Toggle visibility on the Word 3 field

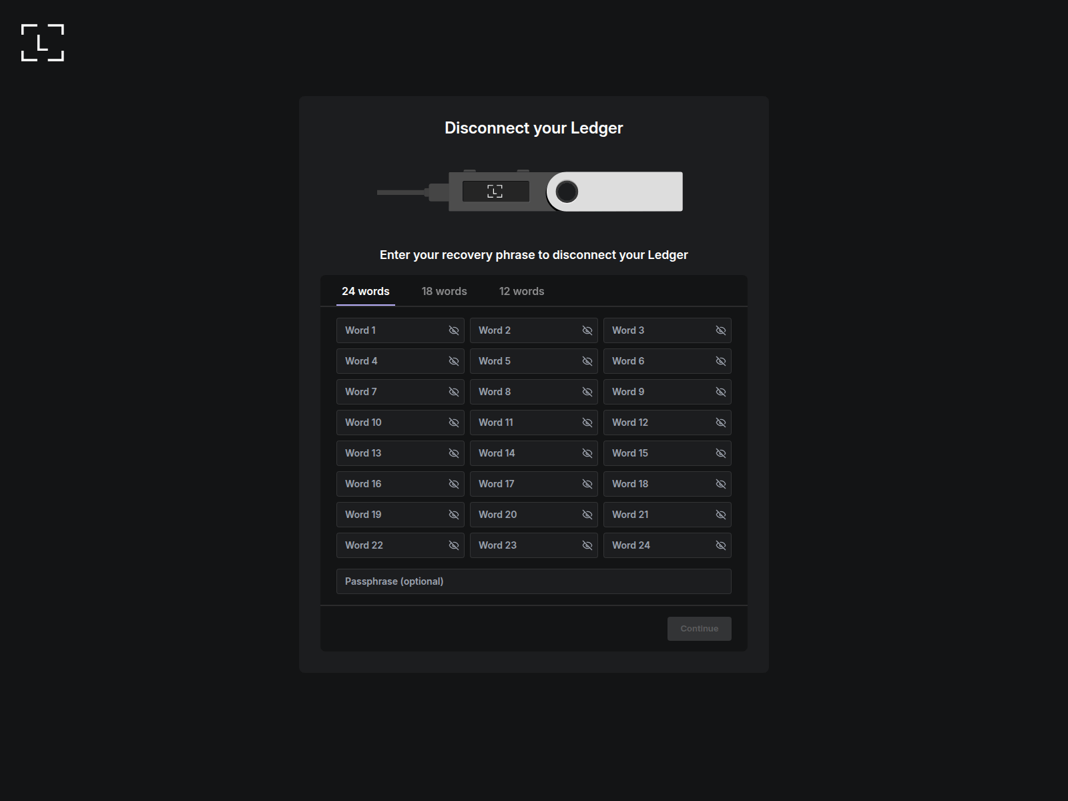tap(720, 330)
